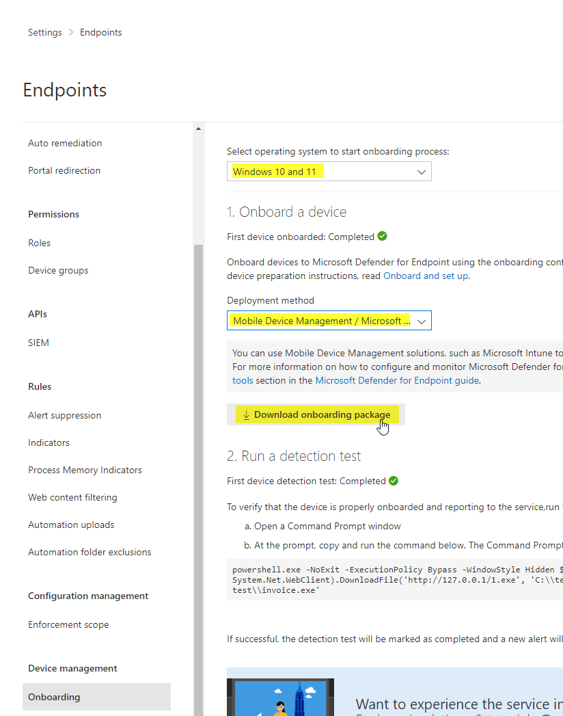The height and width of the screenshot is (716, 563).
Task: Click Web content filtering in sidebar
Action: pos(72,497)
